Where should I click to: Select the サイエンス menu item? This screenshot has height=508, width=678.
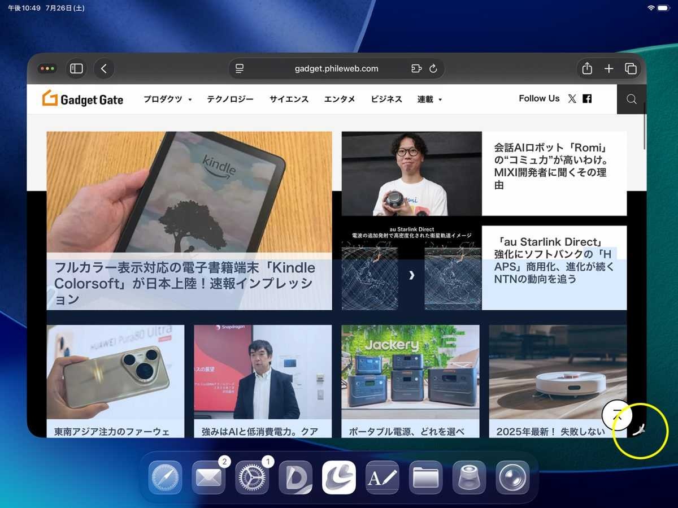pyautogui.click(x=289, y=99)
